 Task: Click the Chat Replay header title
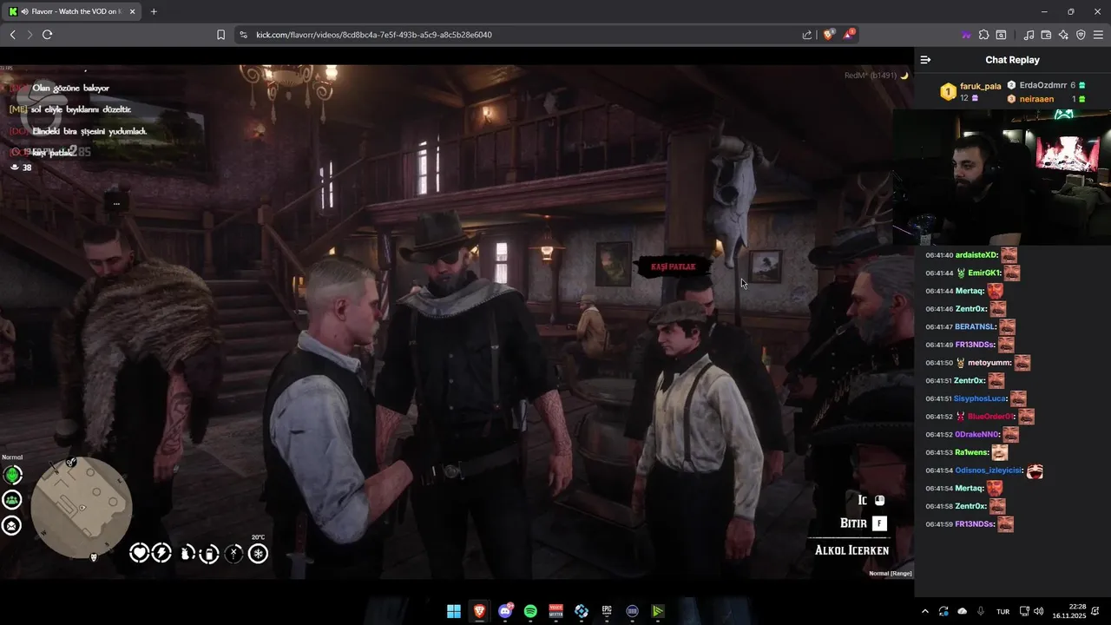[x=1012, y=60]
